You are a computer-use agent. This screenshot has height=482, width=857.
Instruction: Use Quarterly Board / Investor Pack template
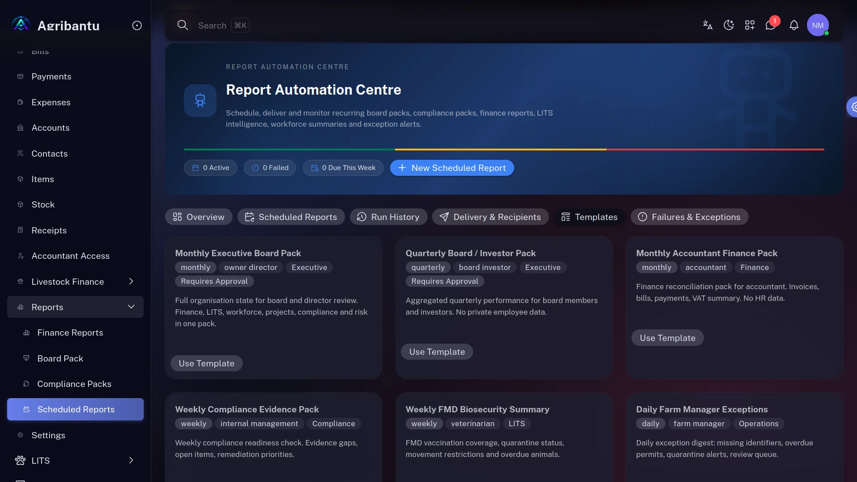coord(437,352)
